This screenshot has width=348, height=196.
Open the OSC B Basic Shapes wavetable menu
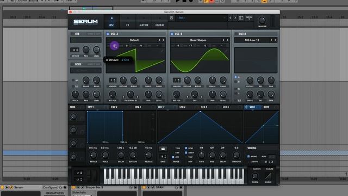(x=198, y=40)
